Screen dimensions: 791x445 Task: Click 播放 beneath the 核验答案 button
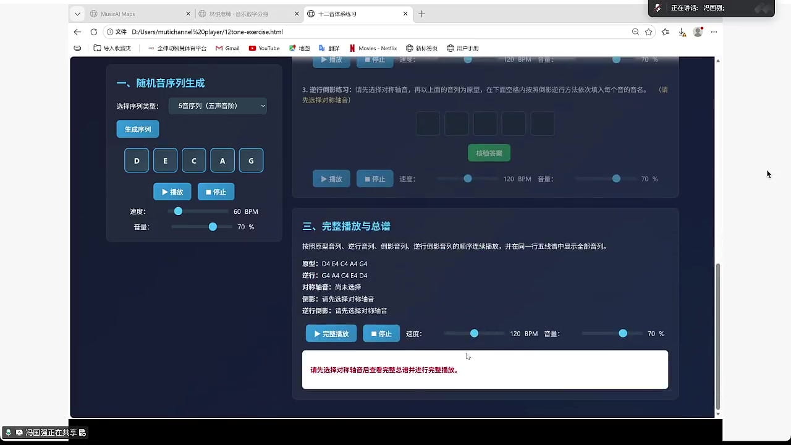(x=331, y=179)
